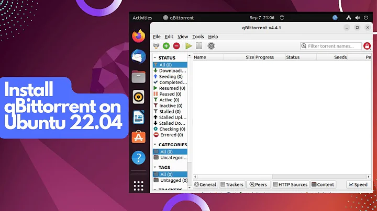
Task: Sort torrents by the Seeds column
Action: pos(332,57)
